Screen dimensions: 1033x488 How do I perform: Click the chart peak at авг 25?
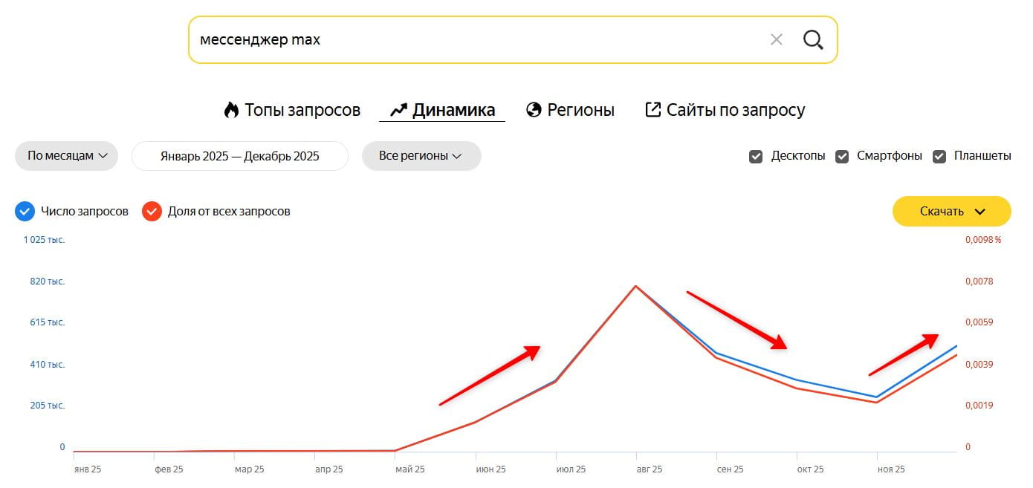(635, 286)
